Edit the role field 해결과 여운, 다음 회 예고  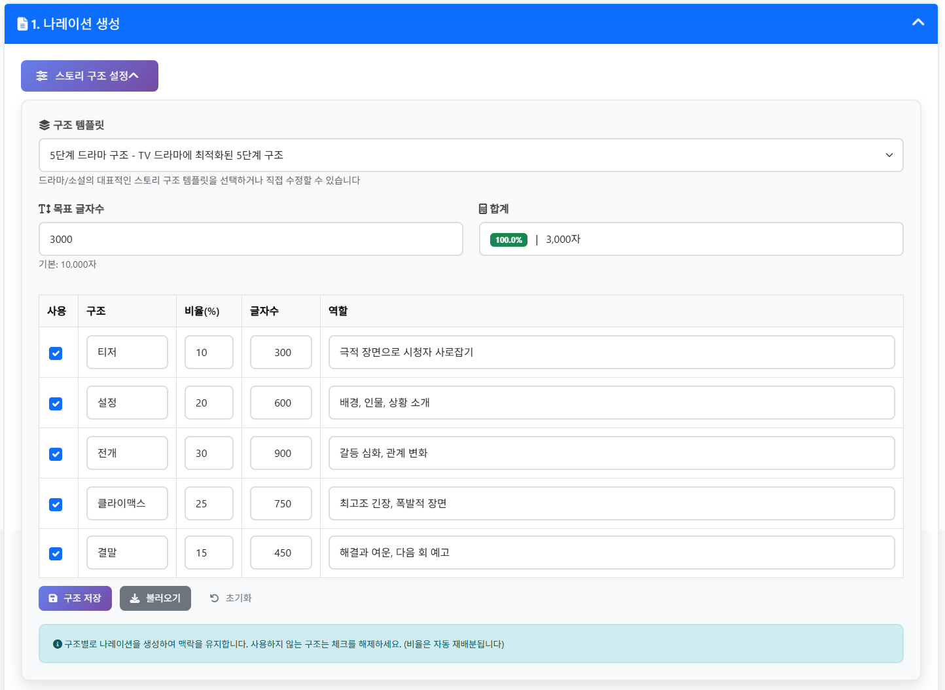[612, 553]
